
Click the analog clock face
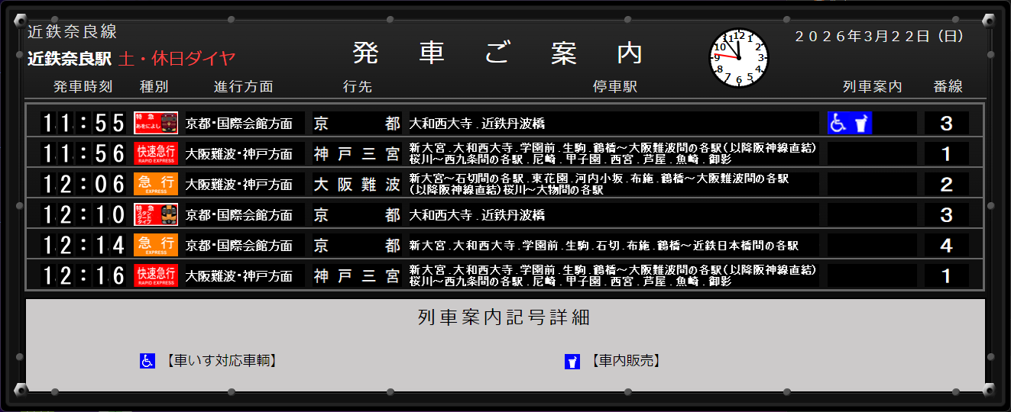click(739, 57)
